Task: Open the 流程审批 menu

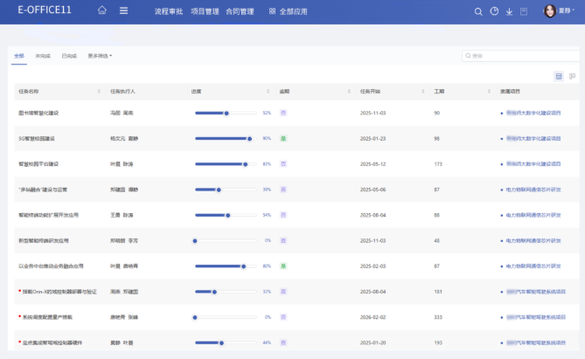Action: coord(168,11)
